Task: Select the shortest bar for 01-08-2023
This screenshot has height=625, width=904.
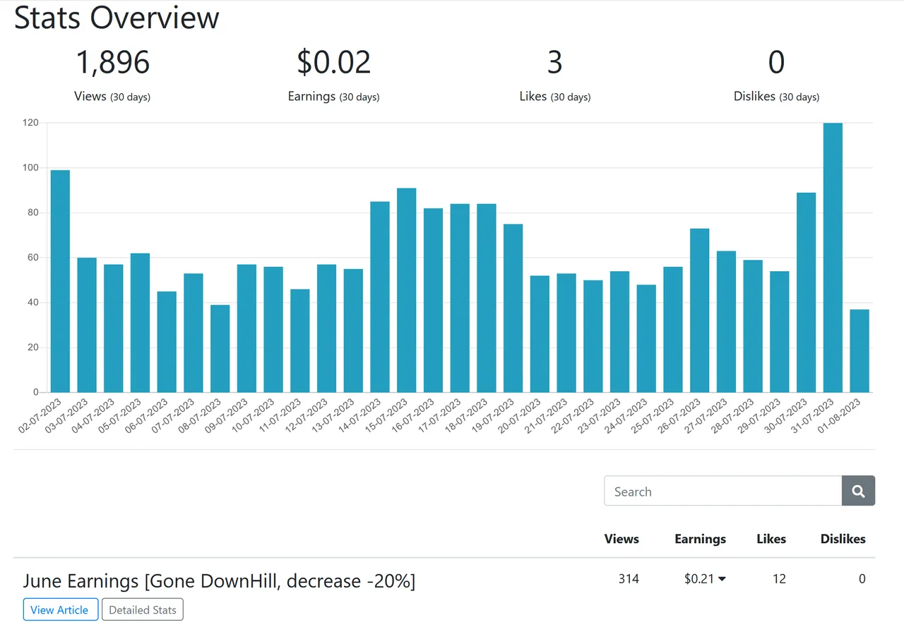Action: [860, 351]
